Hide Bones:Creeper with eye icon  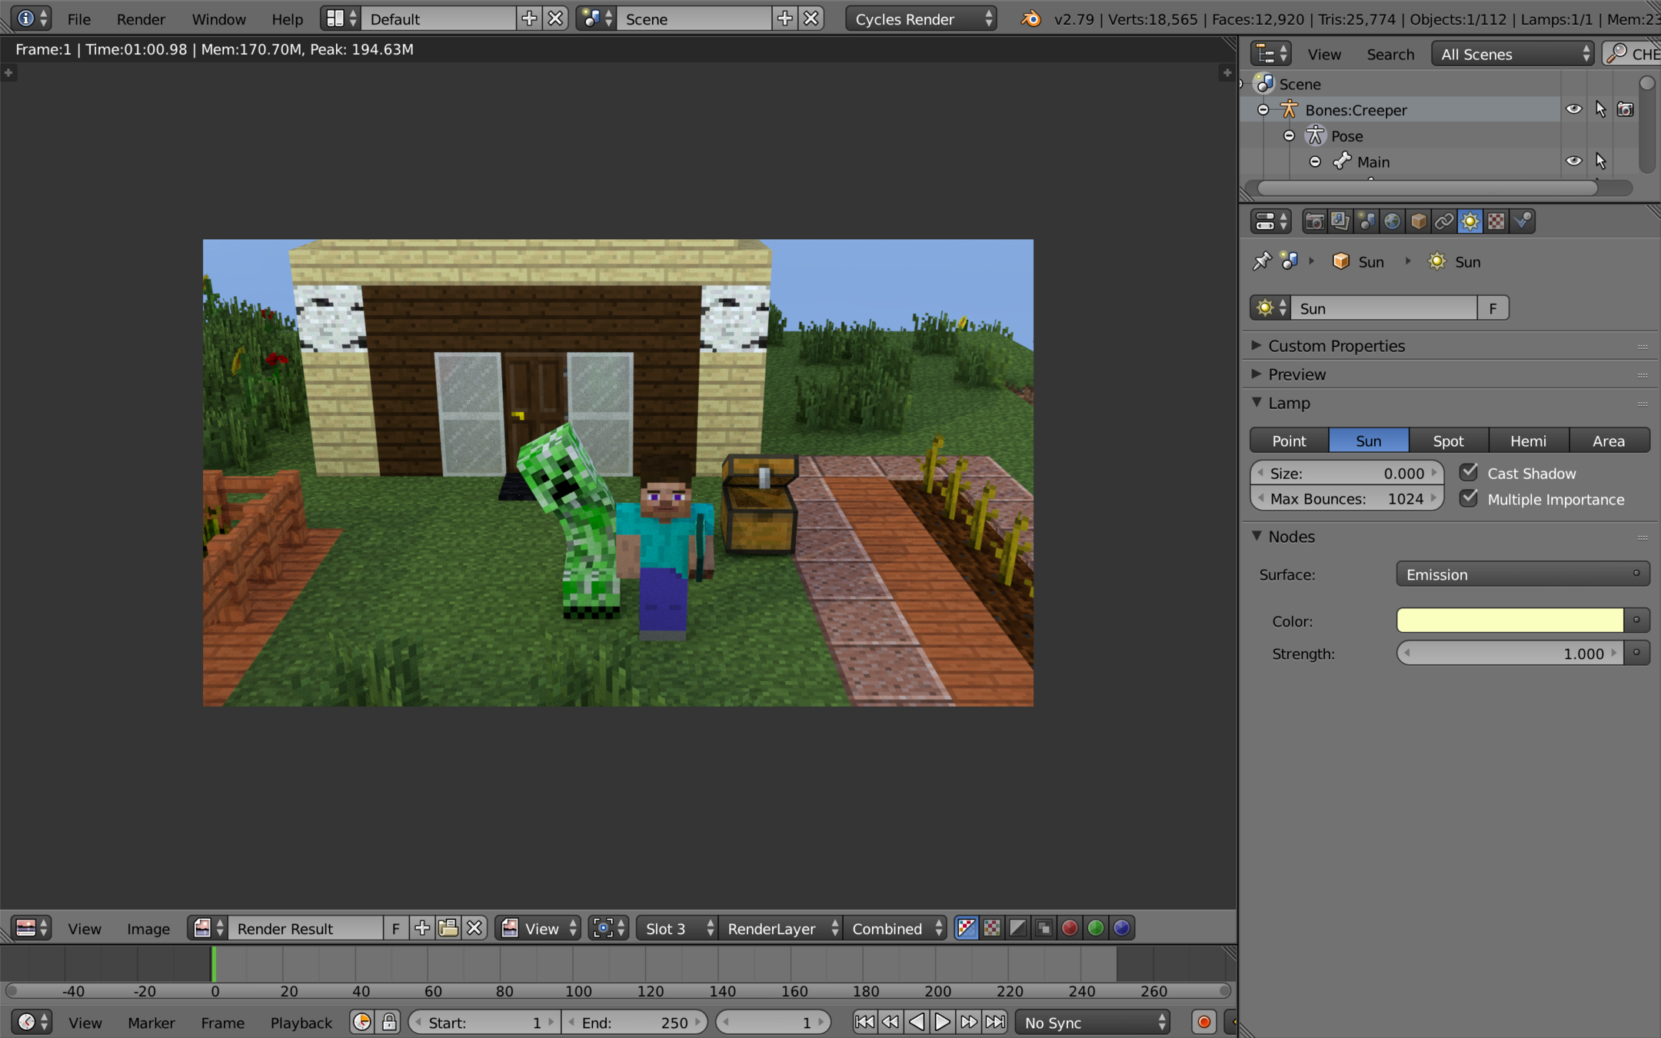tap(1573, 110)
